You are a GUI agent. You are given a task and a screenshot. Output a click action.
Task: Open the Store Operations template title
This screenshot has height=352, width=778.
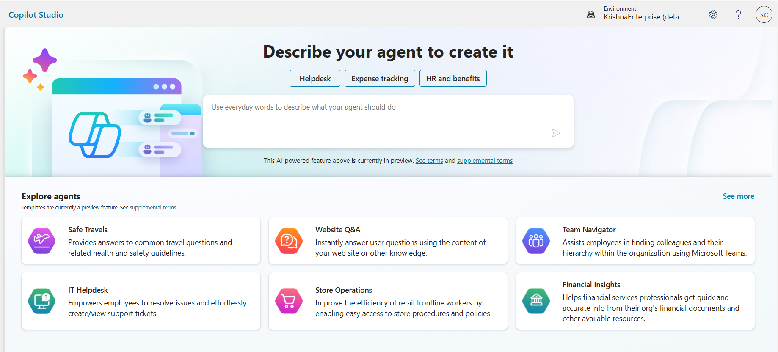tap(344, 290)
